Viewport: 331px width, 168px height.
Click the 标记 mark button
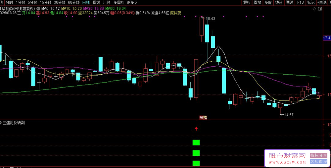[311, 3]
